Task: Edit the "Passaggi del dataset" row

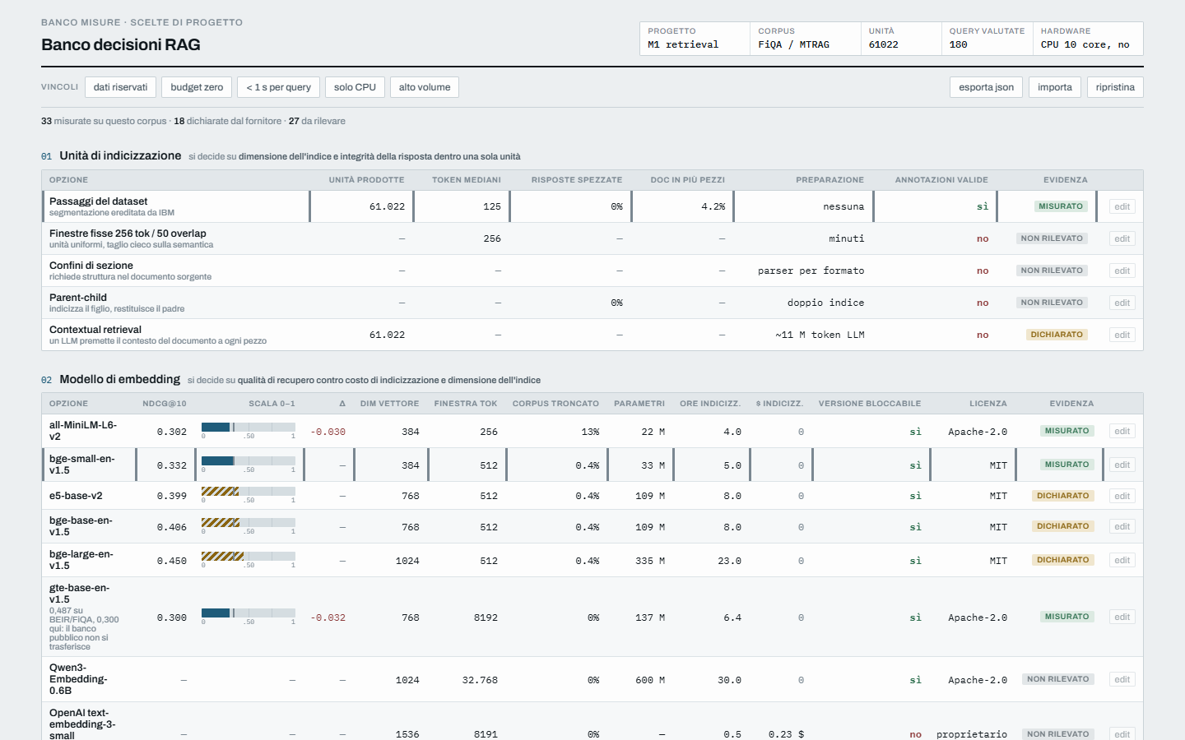Action: point(1122,206)
